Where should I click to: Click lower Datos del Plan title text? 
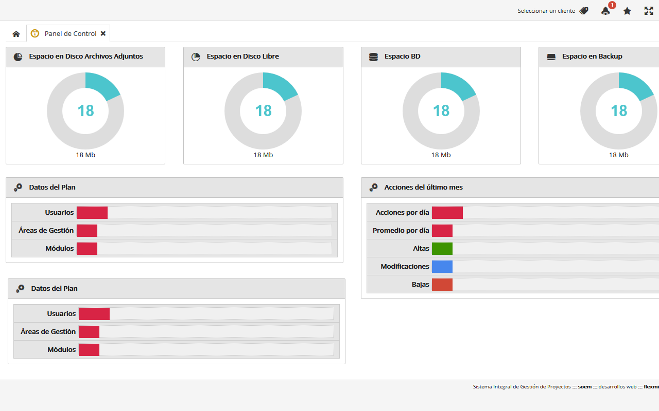pos(55,289)
